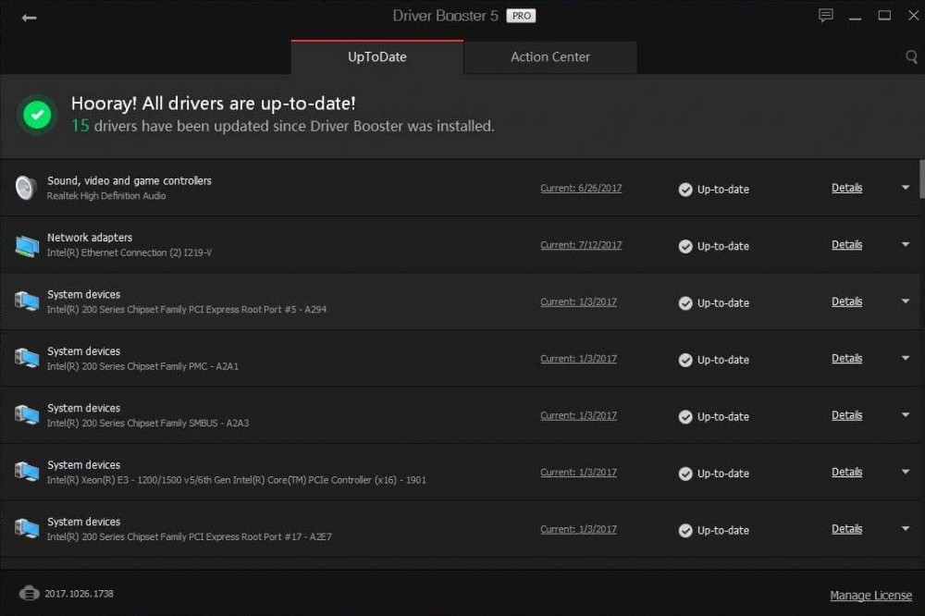Select the UpToDate tab
925x616 pixels.
coord(376,57)
